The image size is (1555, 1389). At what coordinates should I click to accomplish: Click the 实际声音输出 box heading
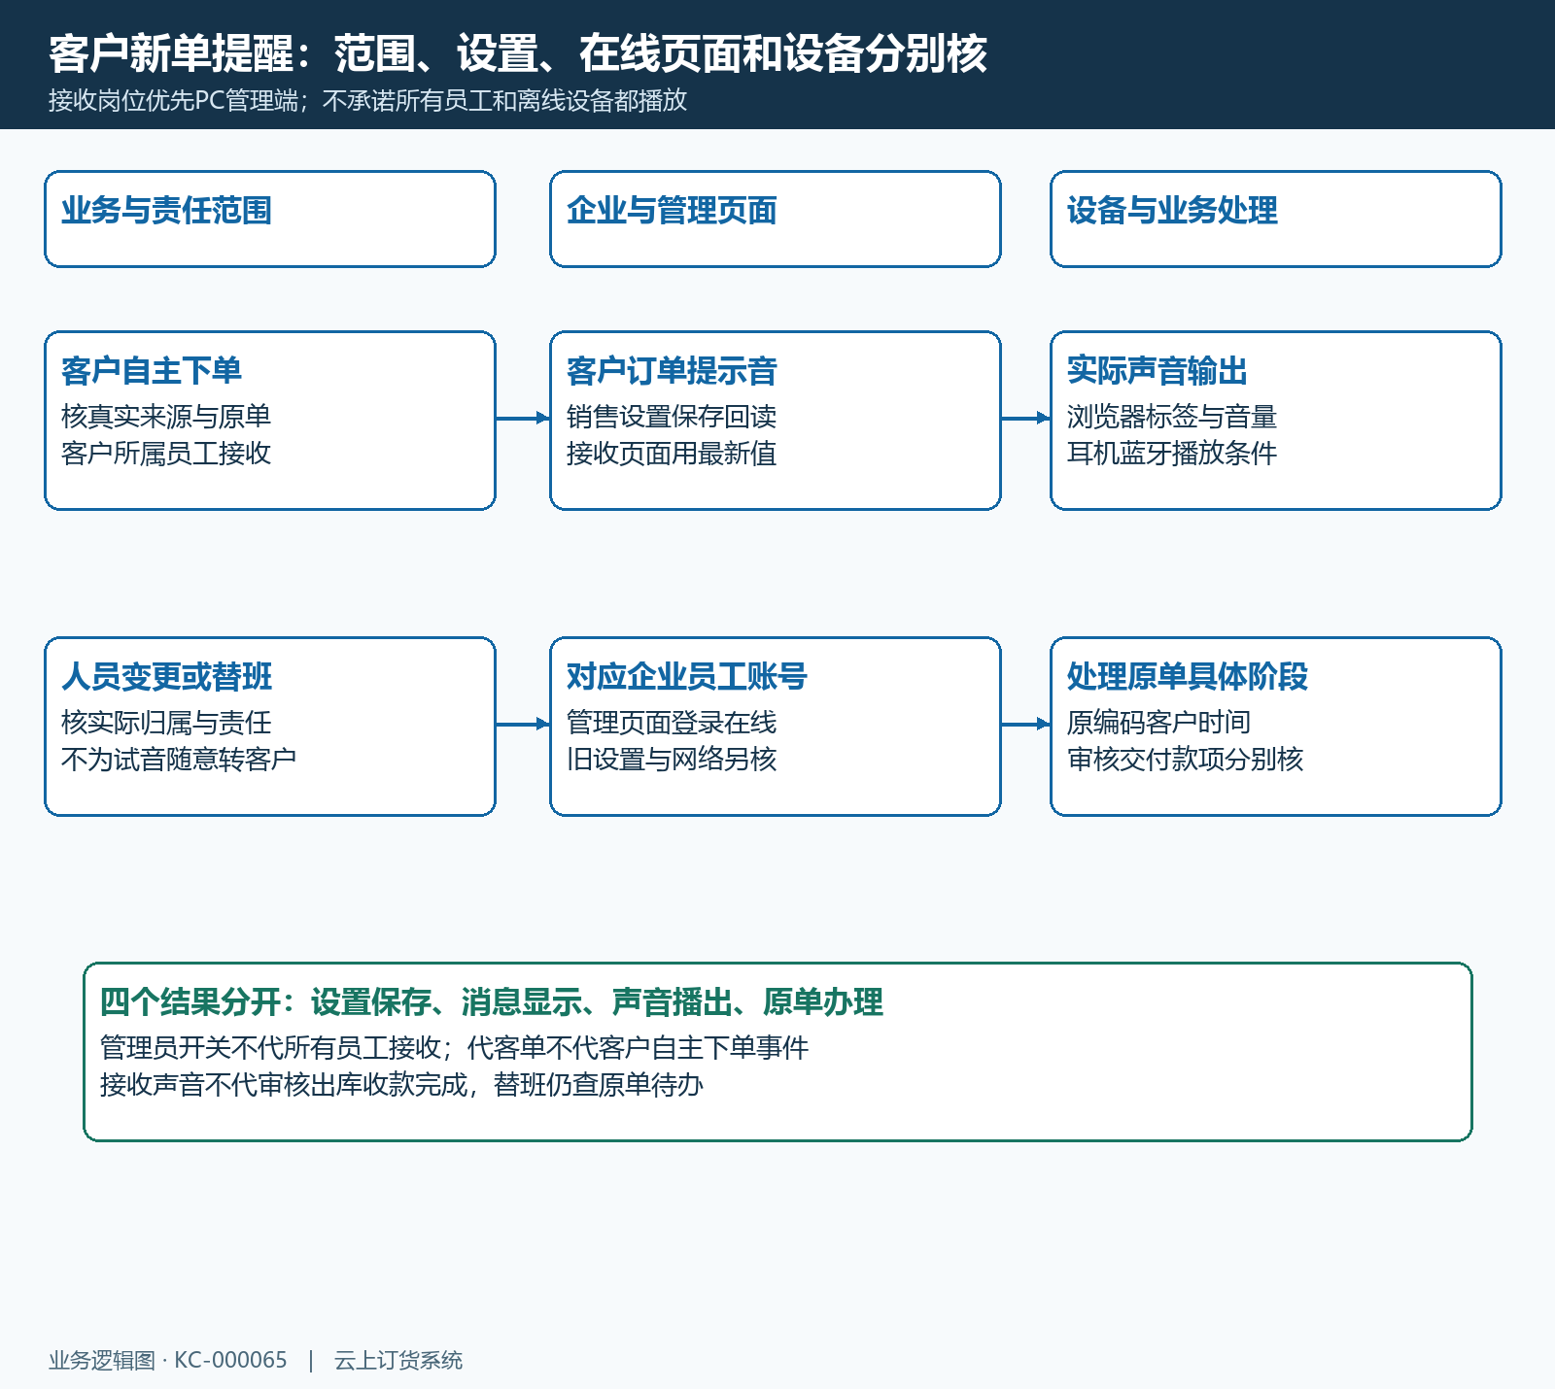tap(1158, 370)
